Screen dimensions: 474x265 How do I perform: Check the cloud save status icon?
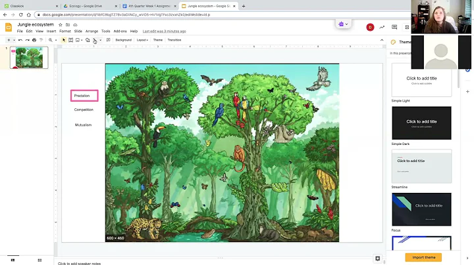point(75,25)
